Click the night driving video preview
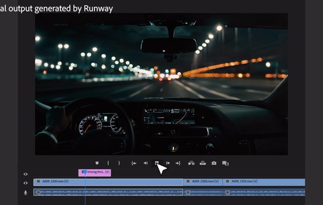Screen dimensions: 323x205 [x=161, y=84]
